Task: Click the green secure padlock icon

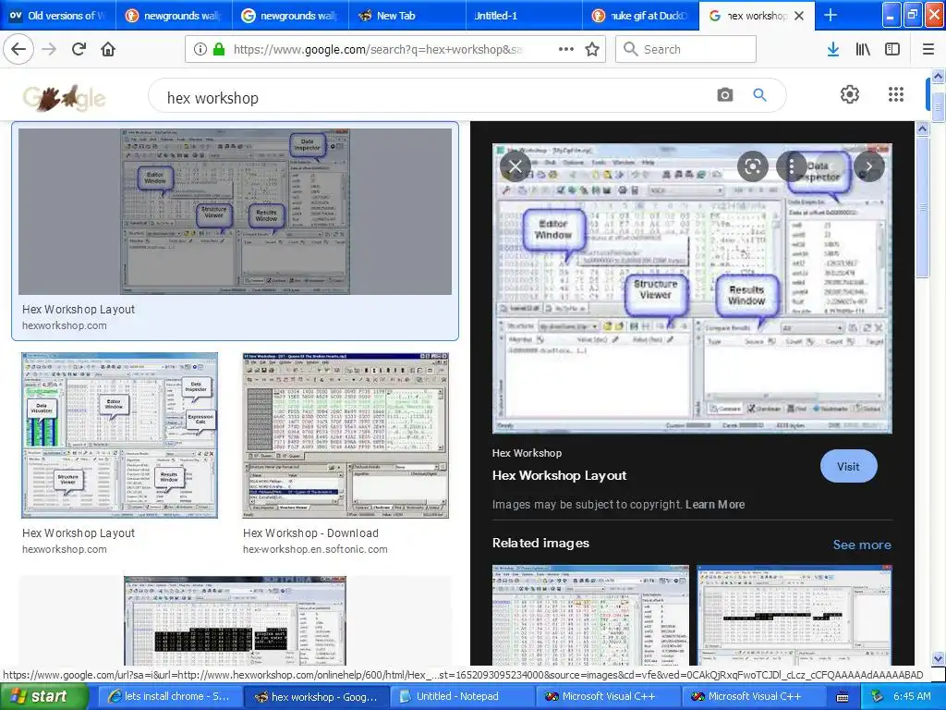Action: 218,49
